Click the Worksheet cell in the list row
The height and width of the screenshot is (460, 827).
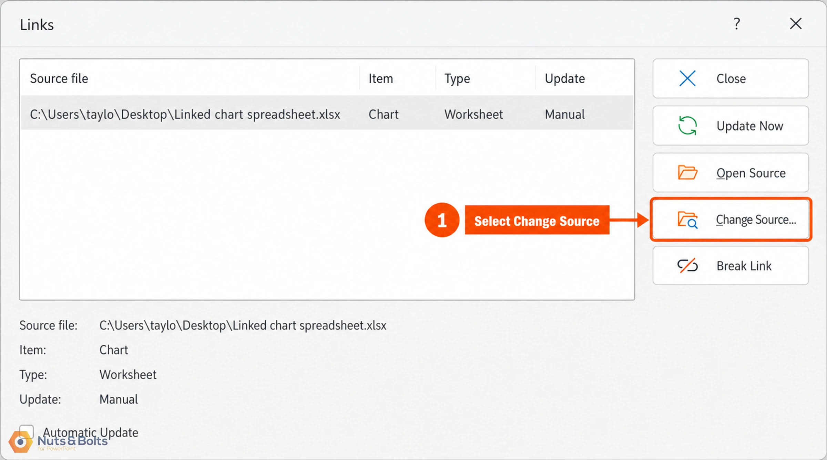(x=473, y=114)
